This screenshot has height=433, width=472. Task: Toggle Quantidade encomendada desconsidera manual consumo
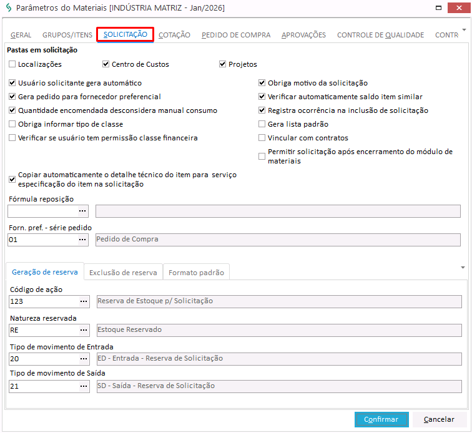click(x=12, y=110)
